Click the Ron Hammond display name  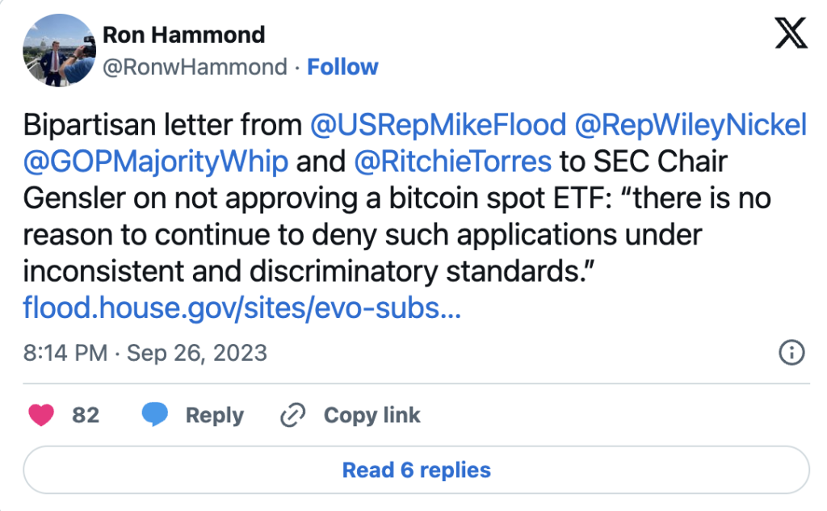(x=183, y=35)
